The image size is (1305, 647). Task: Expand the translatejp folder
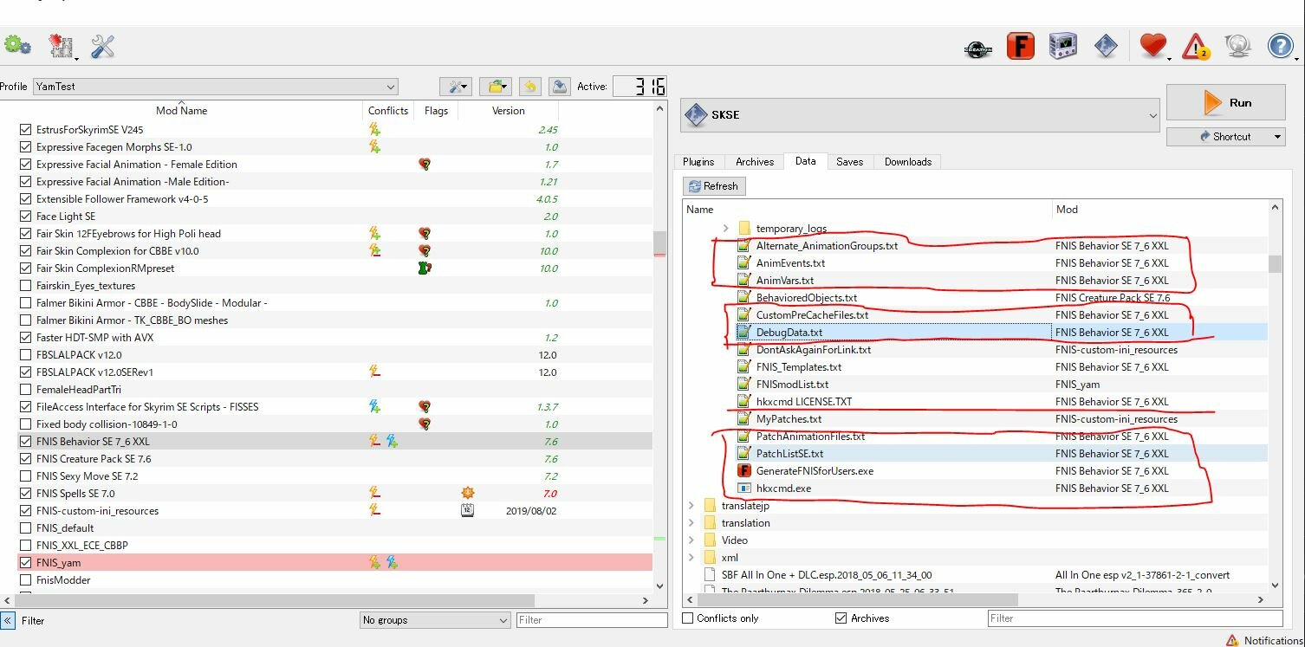[x=691, y=505]
